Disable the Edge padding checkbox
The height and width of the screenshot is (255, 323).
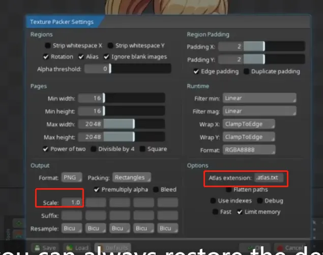tap(196, 71)
